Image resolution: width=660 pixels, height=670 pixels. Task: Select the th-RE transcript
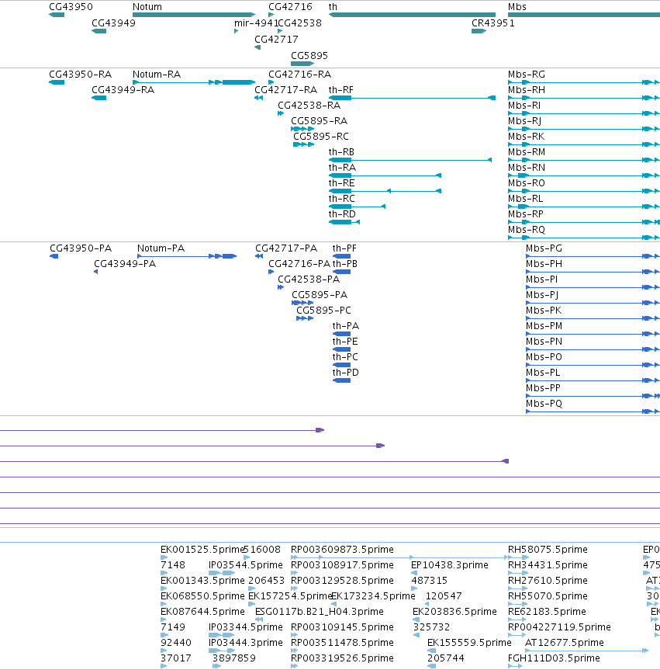coord(385,191)
